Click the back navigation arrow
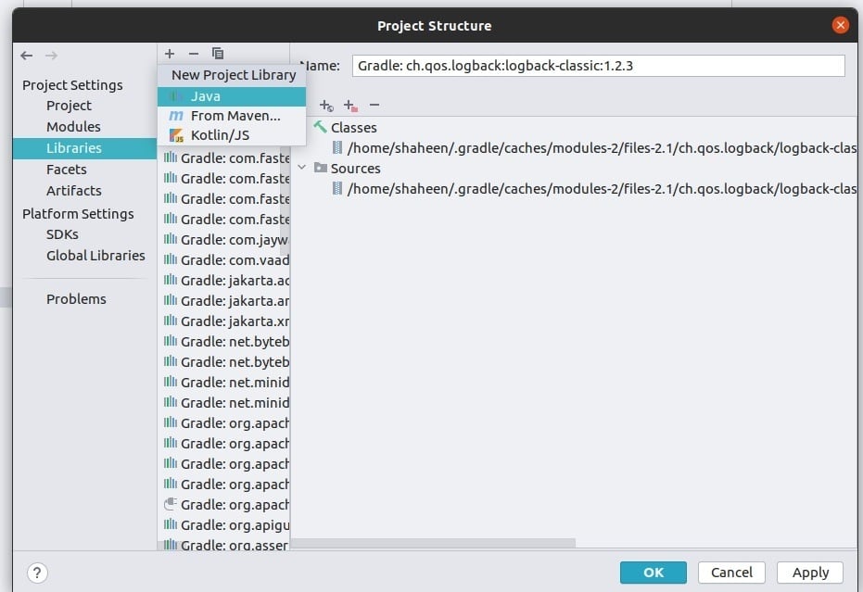The image size is (863, 592). tap(26, 56)
